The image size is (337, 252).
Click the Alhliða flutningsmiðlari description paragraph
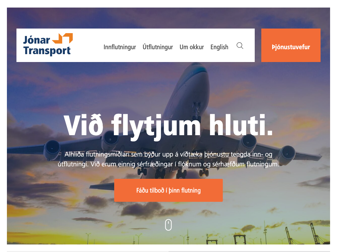[168, 159]
